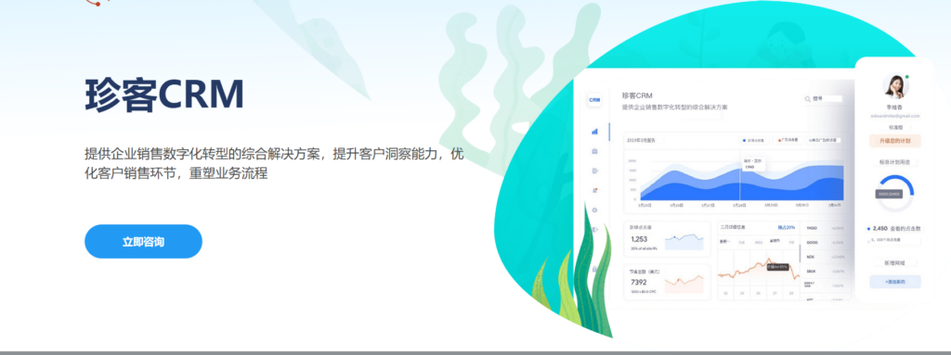Click the 升级您的计划 upgrade button
Viewport: 951px width, 355px height.
coord(895,141)
